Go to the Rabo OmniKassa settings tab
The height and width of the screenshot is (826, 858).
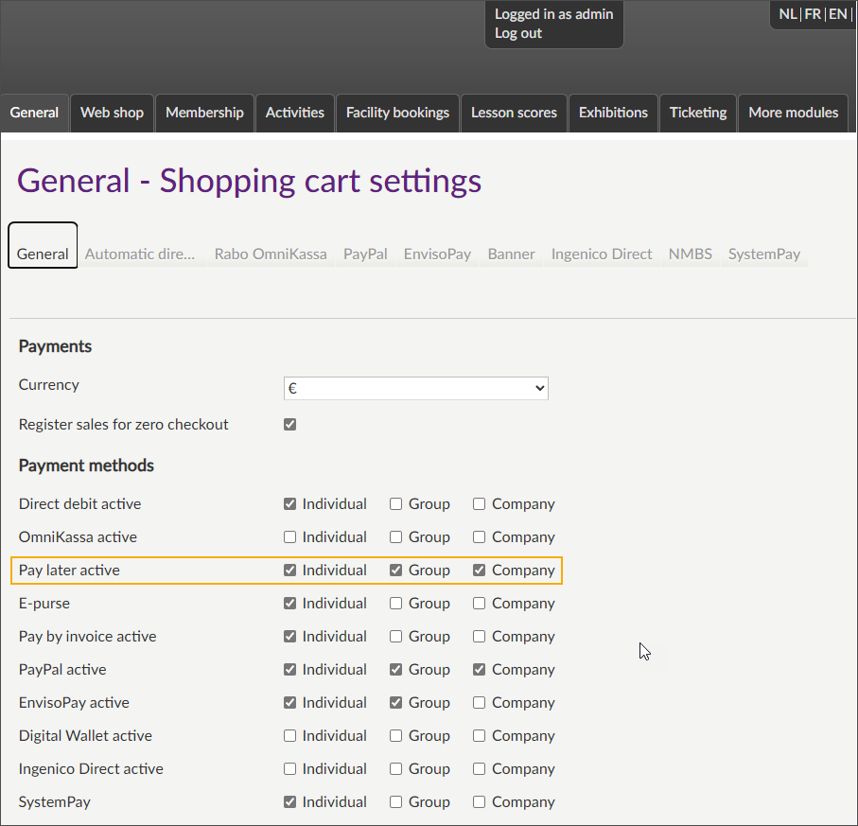coord(271,254)
